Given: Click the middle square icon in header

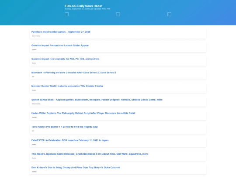Looking at the screenshot, I should (118, 14).
